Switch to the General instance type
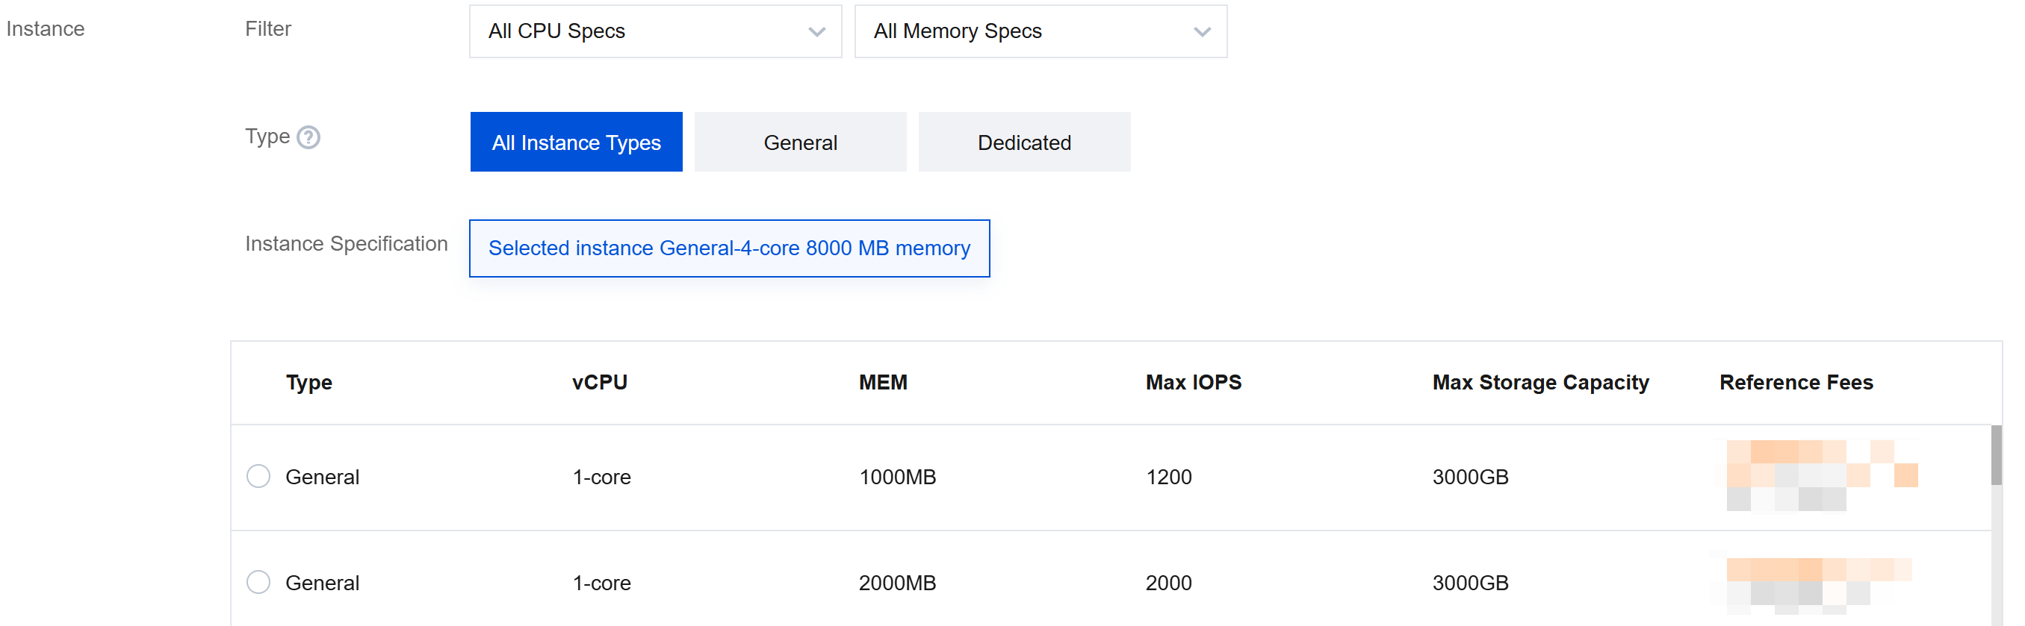The width and height of the screenshot is (2025, 626). pyautogui.click(x=799, y=143)
